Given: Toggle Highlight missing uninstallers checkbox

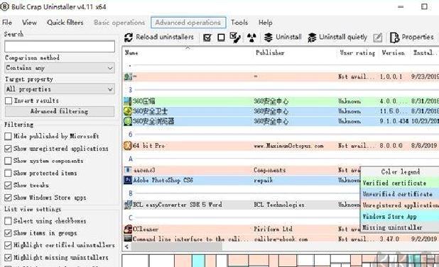Looking at the screenshot, I should pos(8,258).
